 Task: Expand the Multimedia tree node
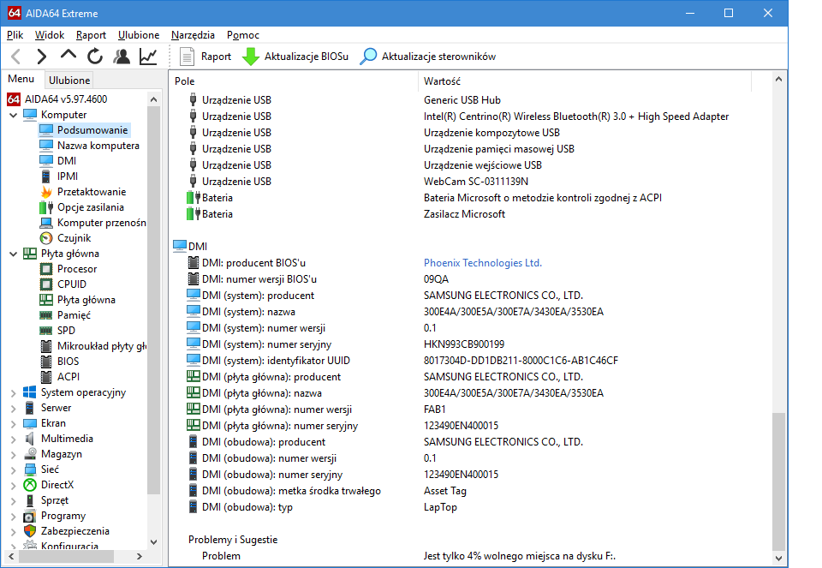13,439
